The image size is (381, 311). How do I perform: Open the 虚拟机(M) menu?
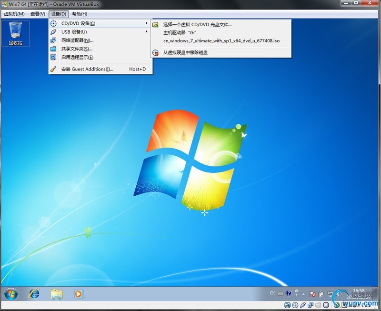[14, 14]
